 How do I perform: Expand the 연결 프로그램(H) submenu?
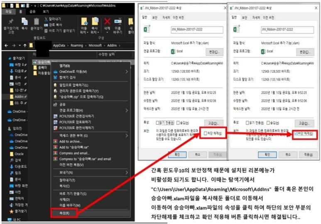(x=91, y=111)
